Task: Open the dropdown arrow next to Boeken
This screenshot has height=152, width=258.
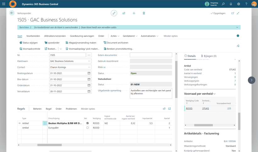Action: click(x=61, y=49)
